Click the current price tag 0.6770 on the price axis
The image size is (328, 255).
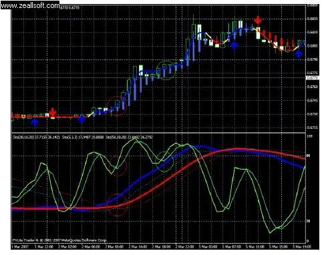(x=313, y=78)
